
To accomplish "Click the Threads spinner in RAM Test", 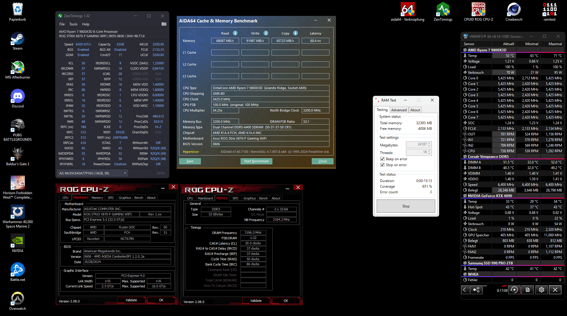I will coord(430,152).
